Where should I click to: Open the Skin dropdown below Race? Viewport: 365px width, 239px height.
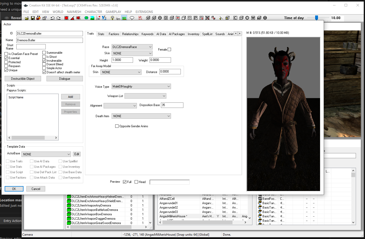(x=132, y=53)
